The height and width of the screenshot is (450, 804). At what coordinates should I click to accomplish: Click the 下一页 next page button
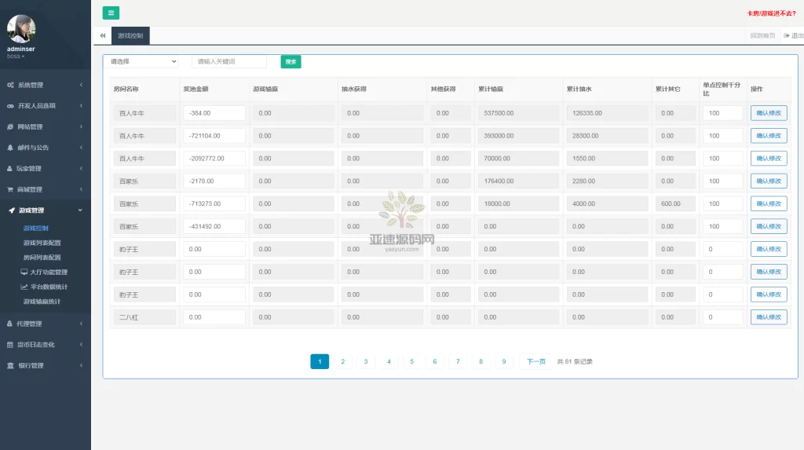click(x=535, y=361)
